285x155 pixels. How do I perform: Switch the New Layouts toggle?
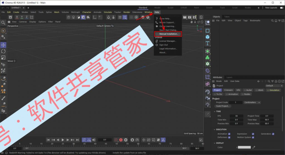pos(282,8)
